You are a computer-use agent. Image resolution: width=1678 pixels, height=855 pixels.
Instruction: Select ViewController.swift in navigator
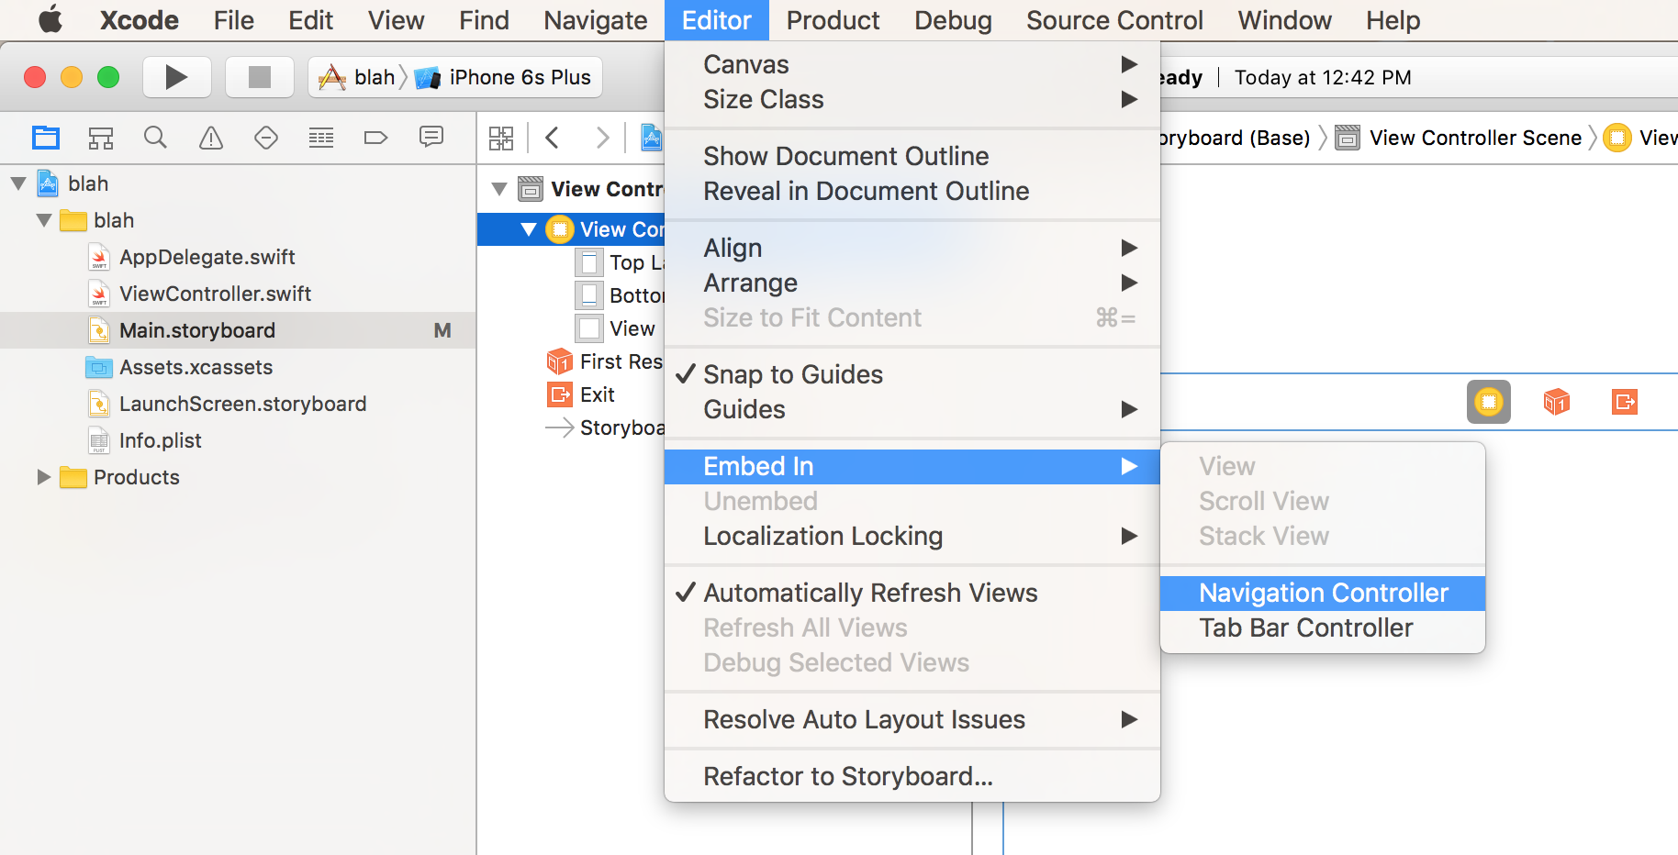tap(238, 294)
